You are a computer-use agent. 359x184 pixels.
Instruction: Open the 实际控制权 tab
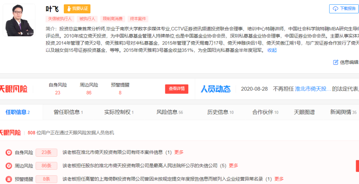[119, 112]
